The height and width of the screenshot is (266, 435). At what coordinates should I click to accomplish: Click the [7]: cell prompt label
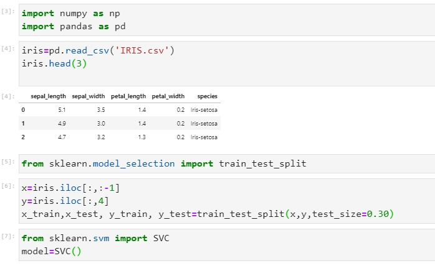coord(7,236)
